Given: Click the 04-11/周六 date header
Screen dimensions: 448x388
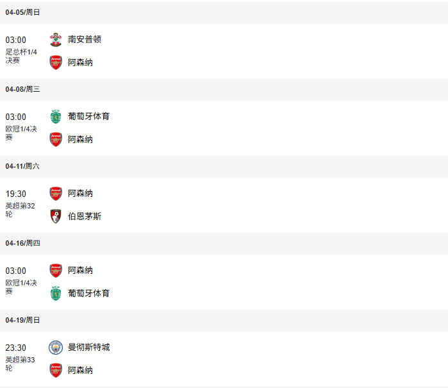Looking at the screenshot, I should click(23, 166).
